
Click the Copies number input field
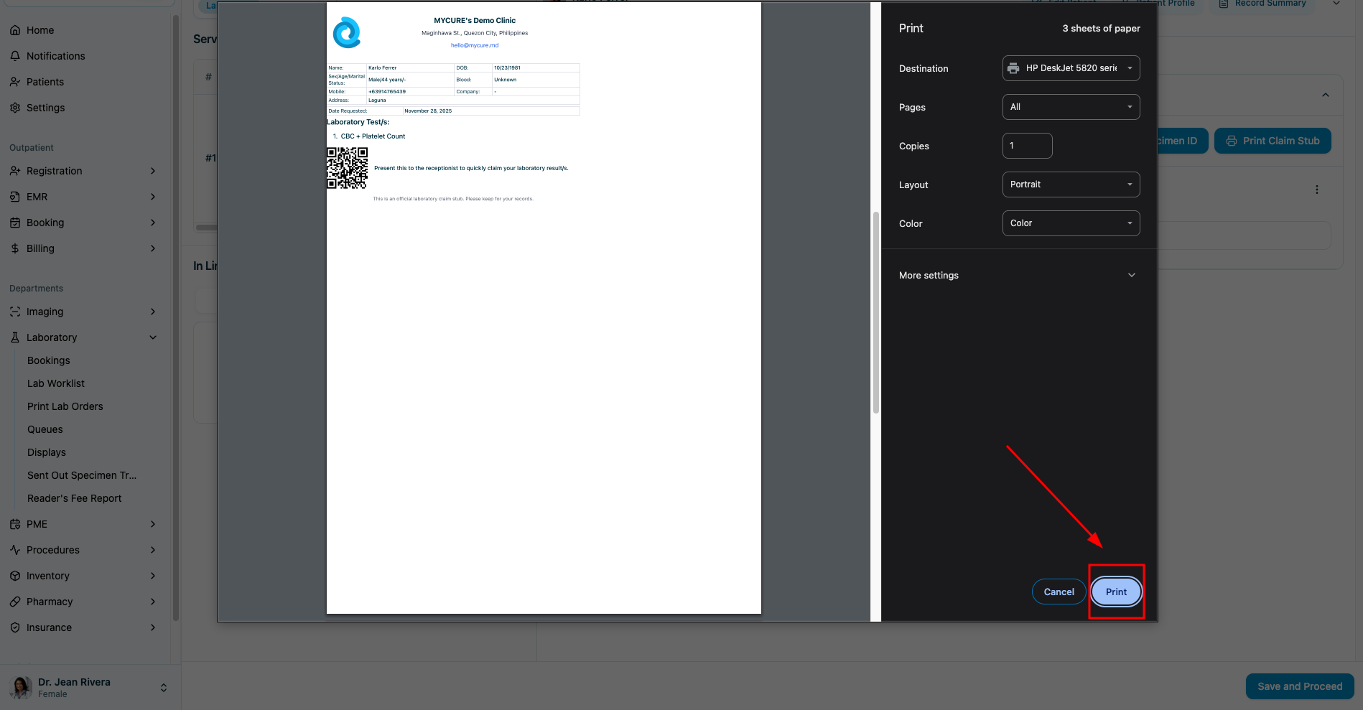(1027, 146)
